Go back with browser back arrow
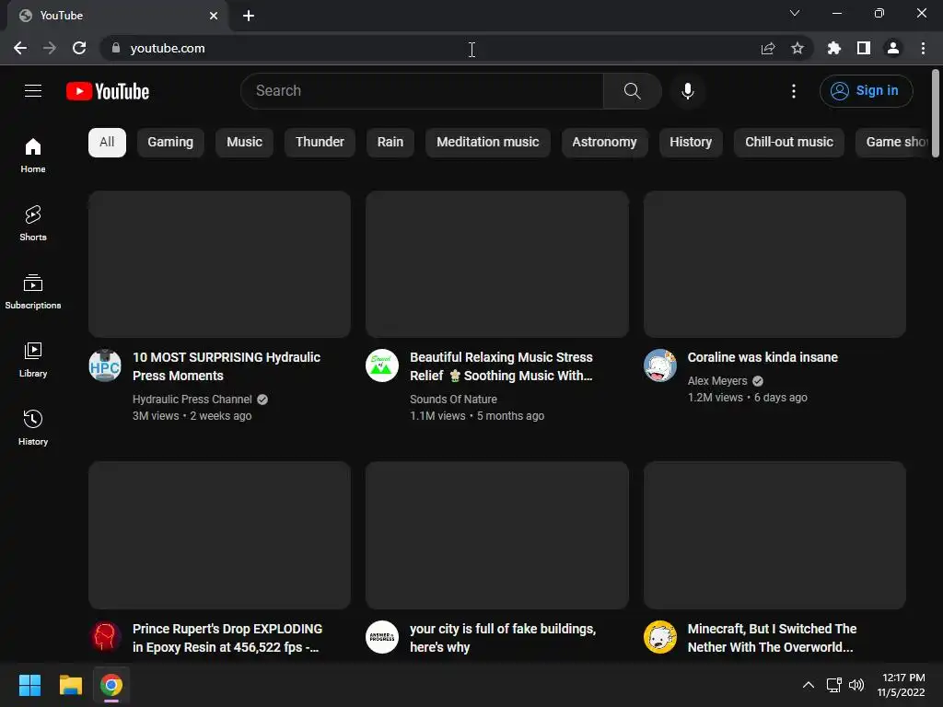Screen dimensions: 943x707 20,48
